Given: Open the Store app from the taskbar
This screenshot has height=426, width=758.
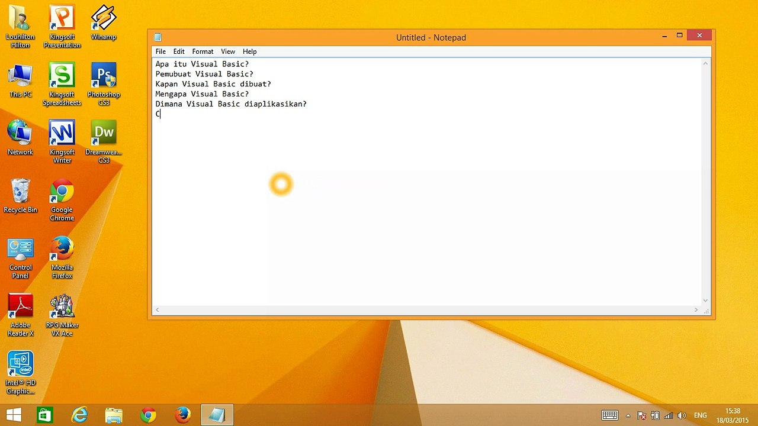Looking at the screenshot, I should 44,415.
